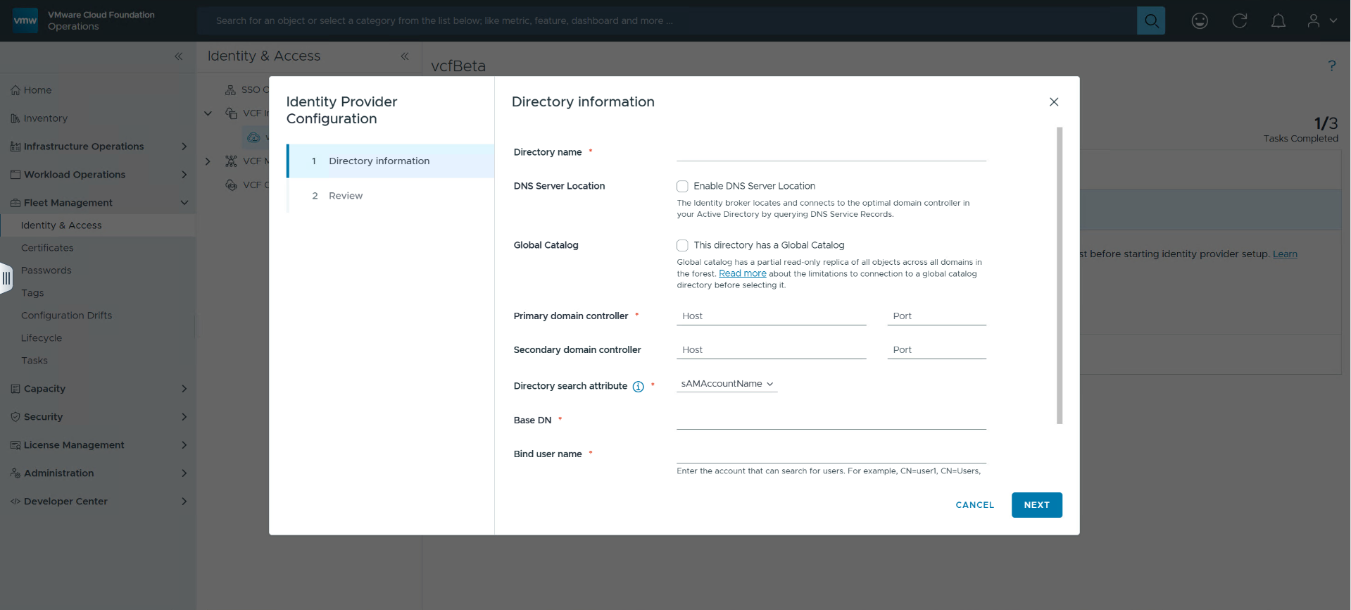
Task: Open Configuration Drifts menu item
Action: click(98, 316)
